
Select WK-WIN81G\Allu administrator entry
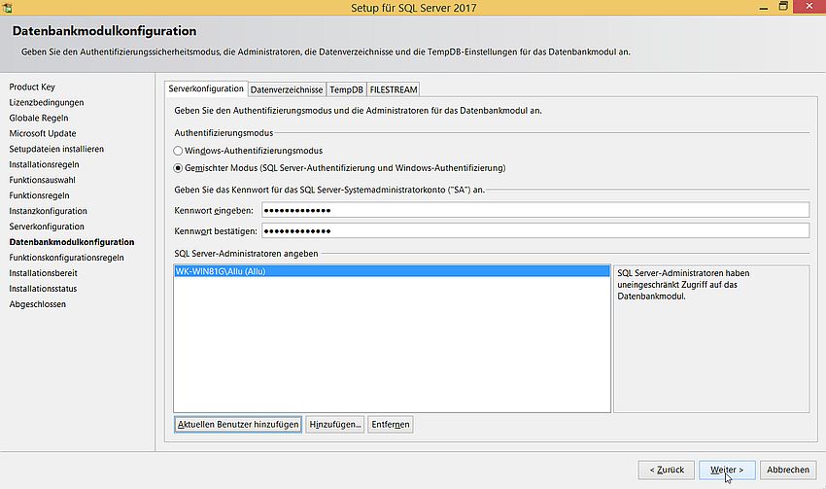click(392, 271)
